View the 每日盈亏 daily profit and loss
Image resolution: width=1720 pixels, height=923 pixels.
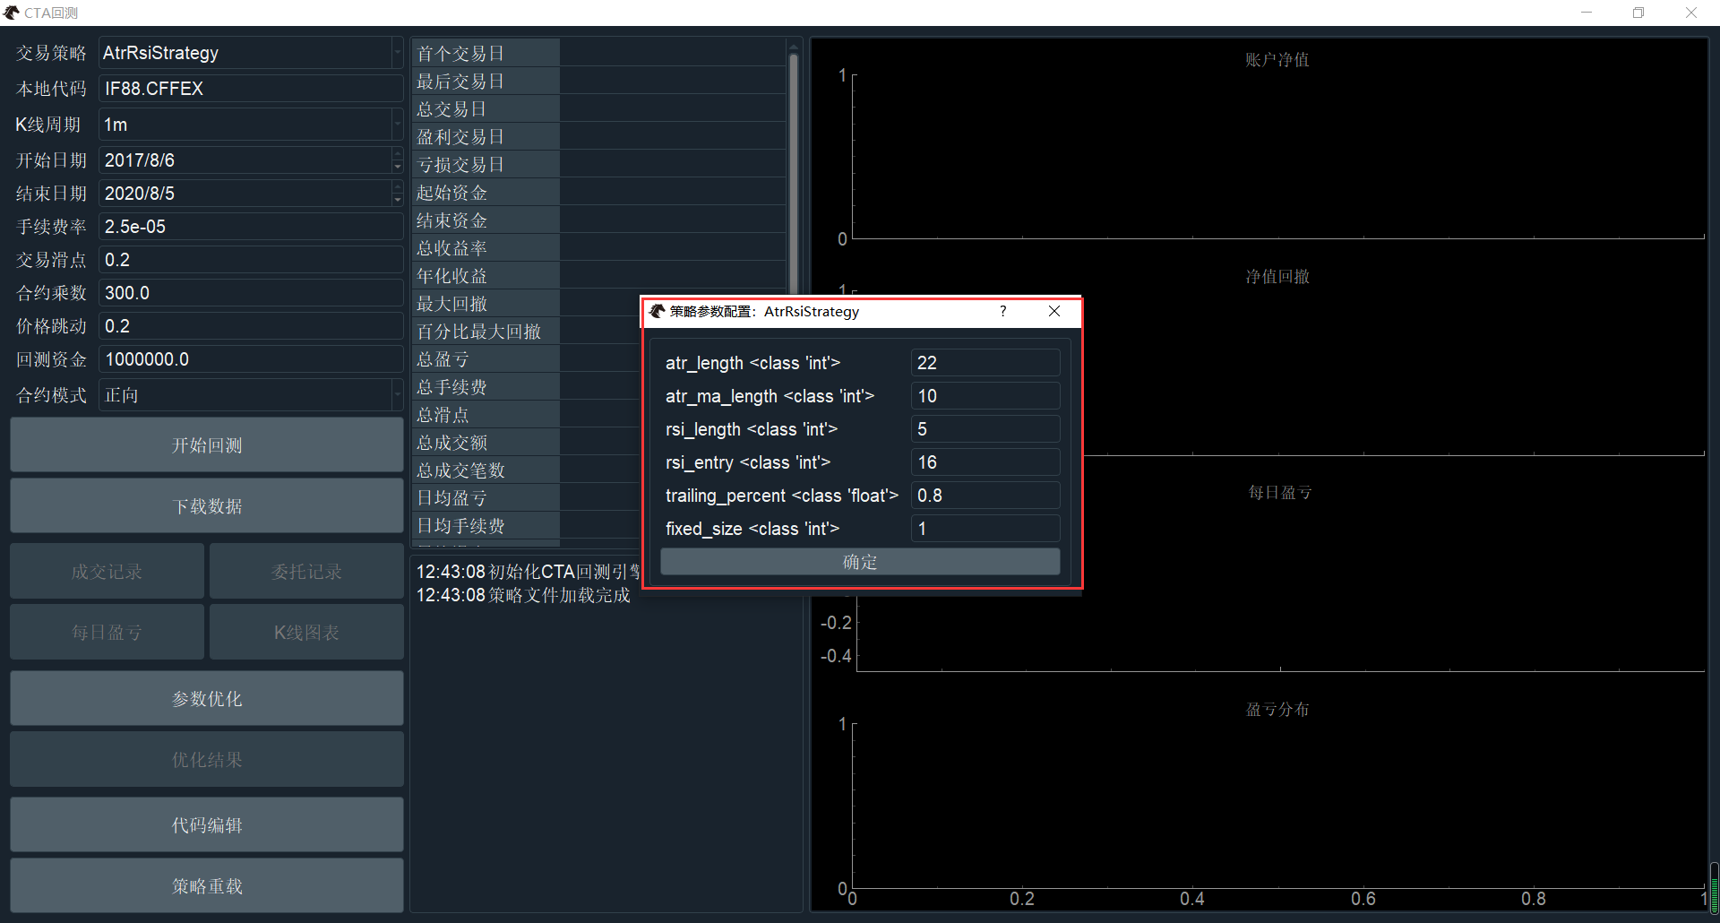[107, 632]
